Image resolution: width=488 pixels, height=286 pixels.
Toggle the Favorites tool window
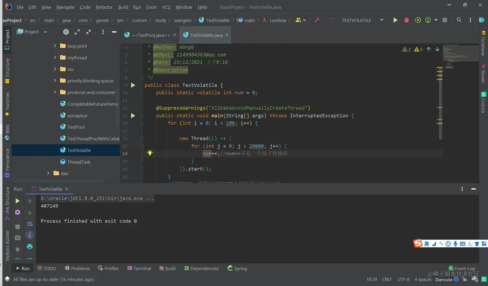pos(7,104)
